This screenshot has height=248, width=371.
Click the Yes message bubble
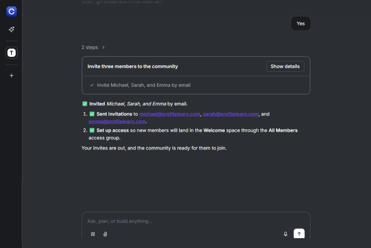pos(300,24)
